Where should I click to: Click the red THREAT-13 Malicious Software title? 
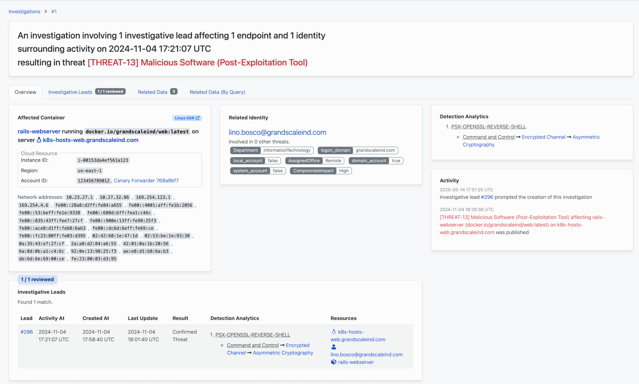198,63
